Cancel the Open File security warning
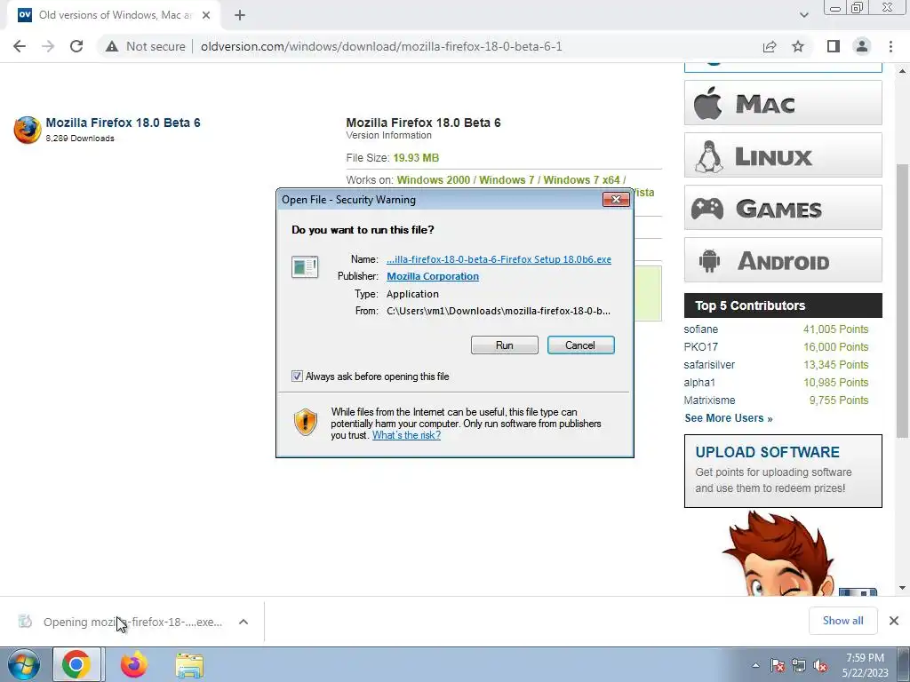Image resolution: width=910 pixels, height=682 pixels. (580, 345)
